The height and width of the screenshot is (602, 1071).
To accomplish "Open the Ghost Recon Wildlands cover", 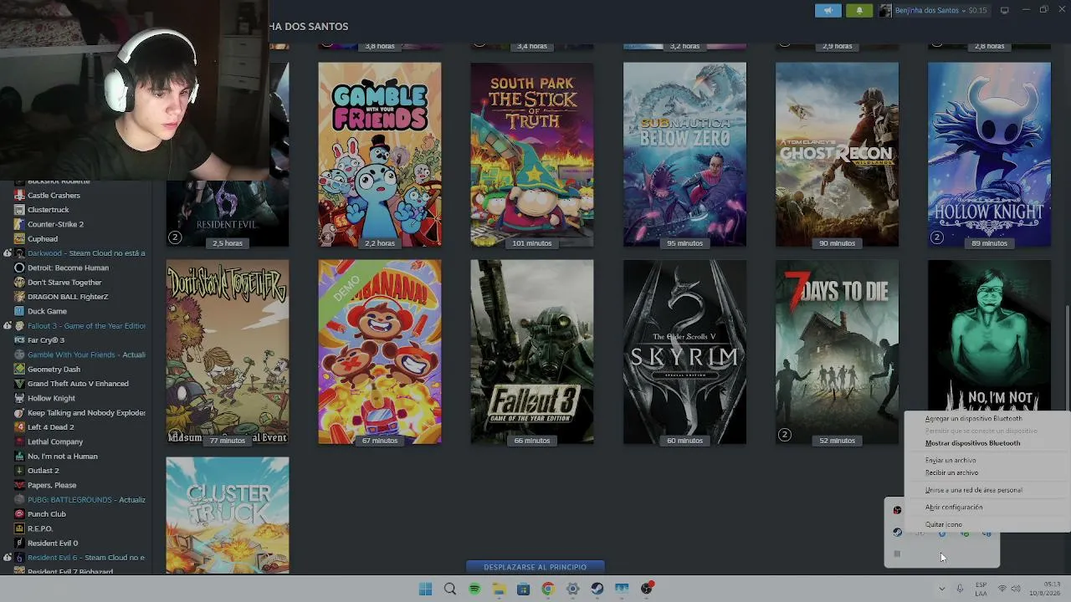I will (x=837, y=155).
